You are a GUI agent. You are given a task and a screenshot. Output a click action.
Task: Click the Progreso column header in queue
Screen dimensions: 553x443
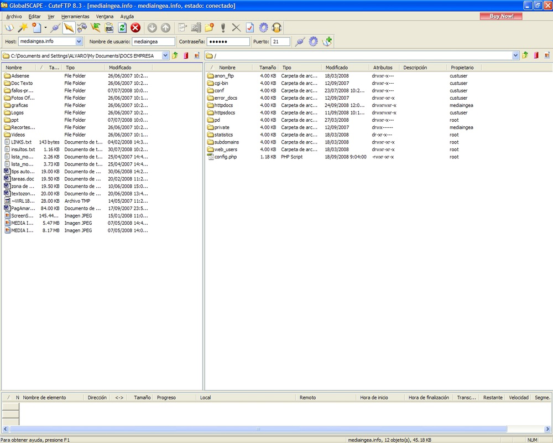click(175, 398)
